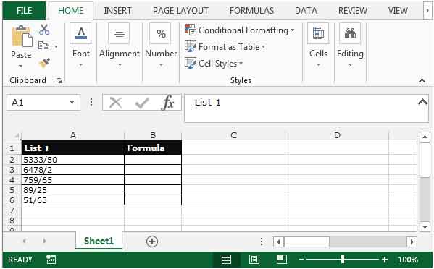Viewport: 434px width, 269px height.
Task: Click the Format as Table icon
Action: [x=191, y=46]
